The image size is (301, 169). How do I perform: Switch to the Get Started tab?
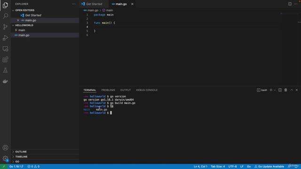tap(94, 4)
